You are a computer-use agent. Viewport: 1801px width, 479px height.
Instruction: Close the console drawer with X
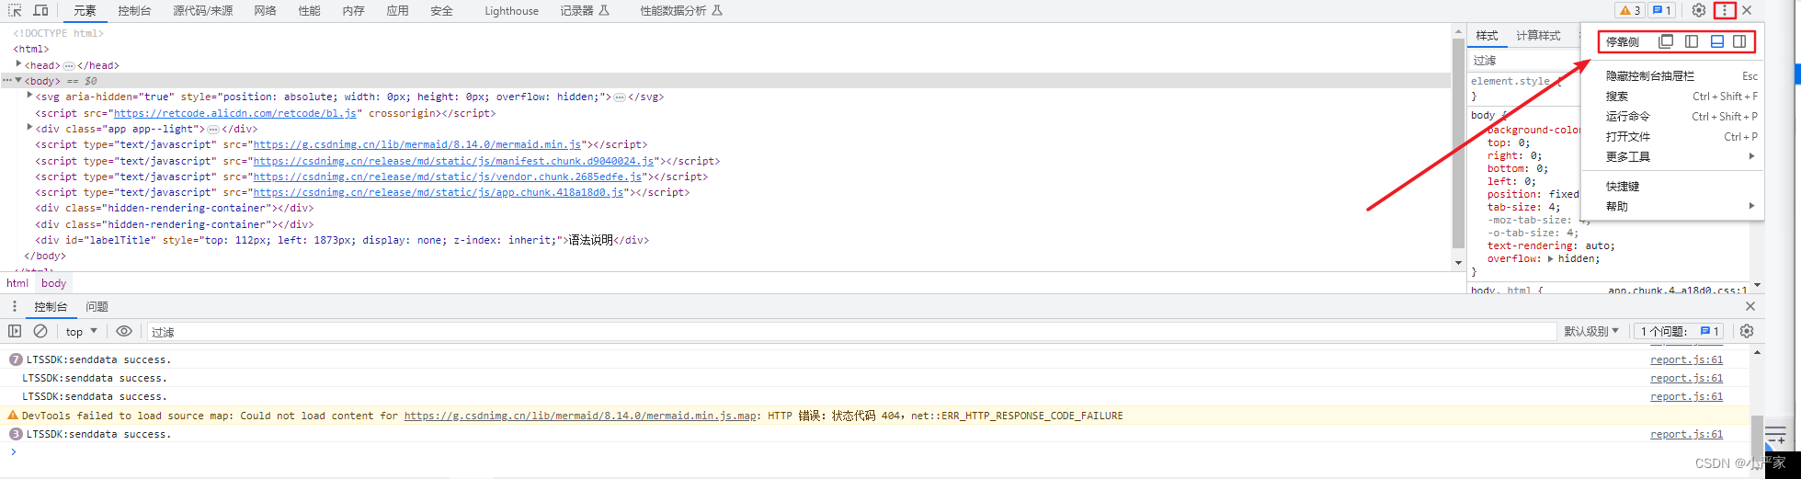pyautogui.click(x=1750, y=306)
